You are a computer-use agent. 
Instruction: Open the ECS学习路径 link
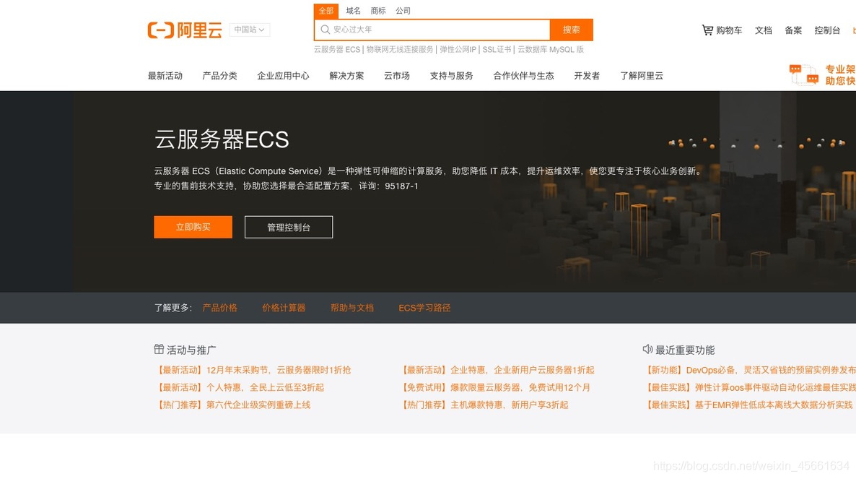[424, 308]
